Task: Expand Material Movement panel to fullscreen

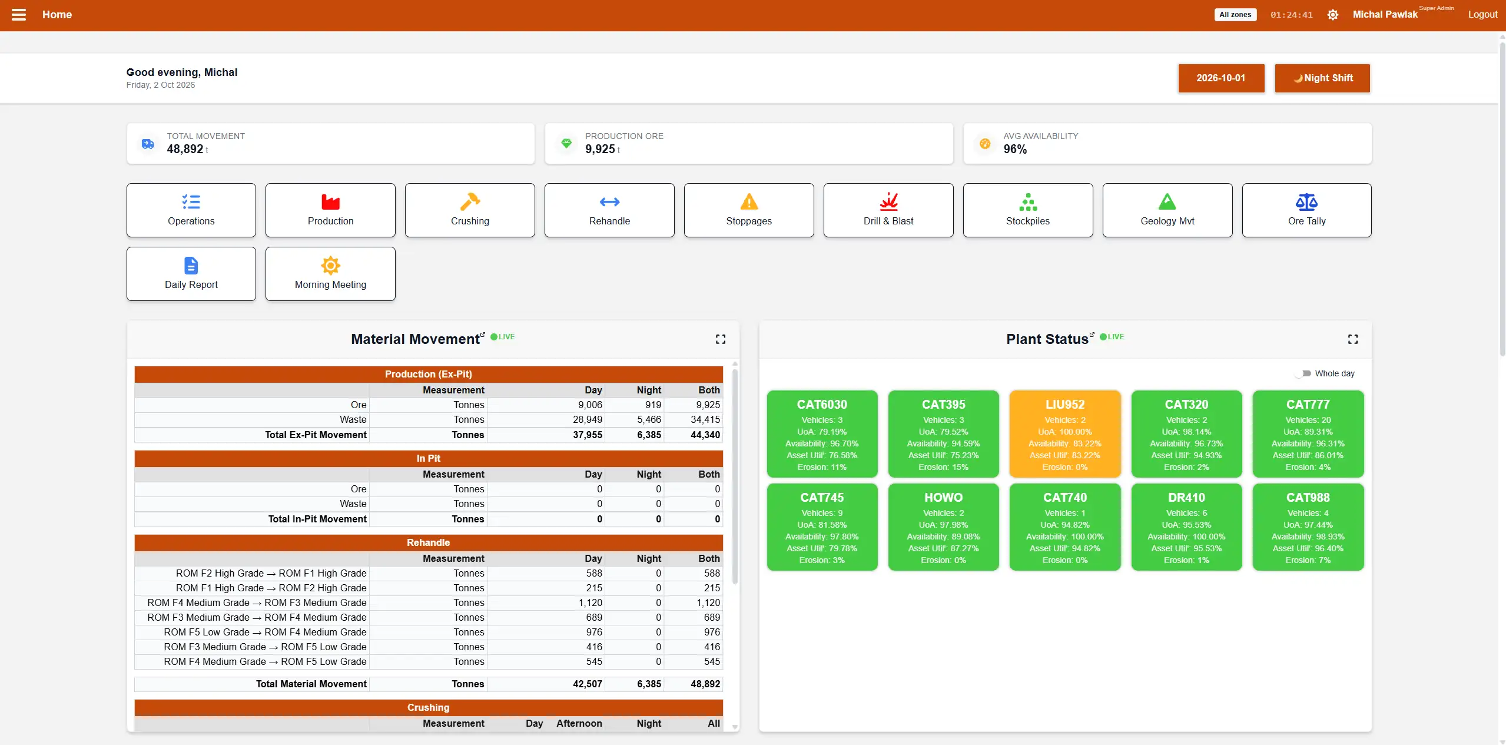Action: click(x=721, y=339)
